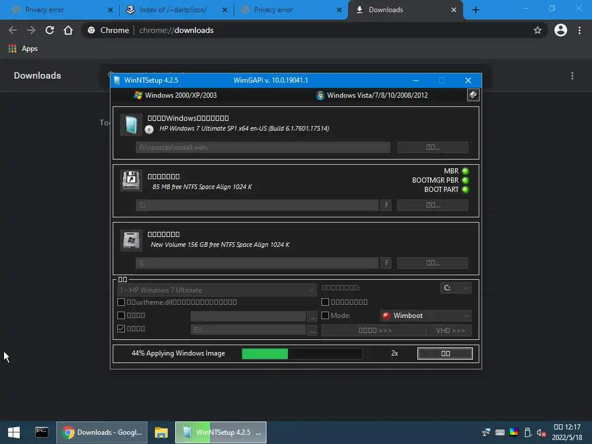
Task: Switch to the third Privacy error tab
Action: click(x=291, y=10)
